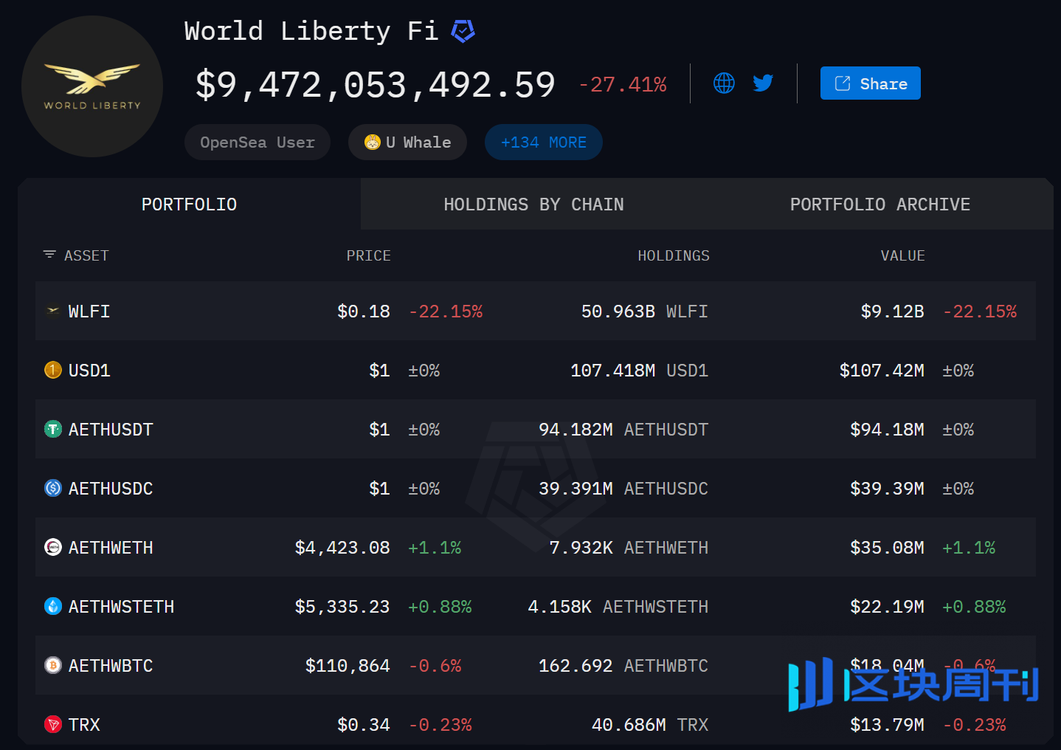Click the 39.391M AETHUSDC holdings
This screenshot has height=750, width=1061.
(x=623, y=489)
